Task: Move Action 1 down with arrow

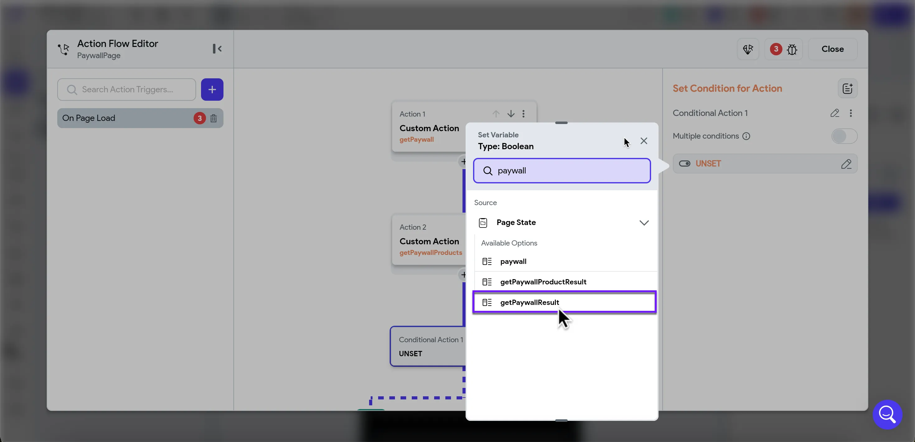Action: 511,113
